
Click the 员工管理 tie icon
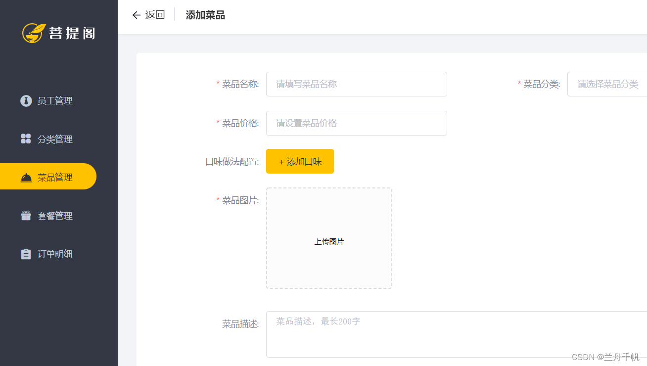coord(26,101)
